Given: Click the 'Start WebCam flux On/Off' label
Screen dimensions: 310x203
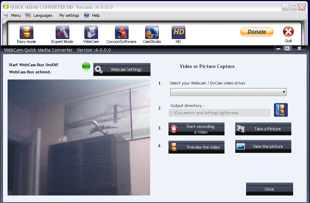Looking at the screenshot, I should pyautogui.click(x=33, y=65).
